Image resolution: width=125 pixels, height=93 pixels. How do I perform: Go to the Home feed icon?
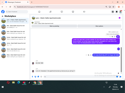39,12
